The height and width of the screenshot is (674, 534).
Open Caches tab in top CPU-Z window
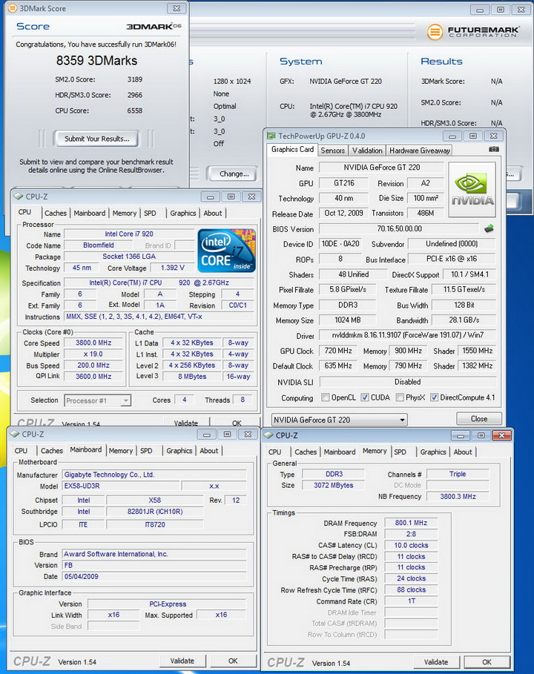point(56,213)
